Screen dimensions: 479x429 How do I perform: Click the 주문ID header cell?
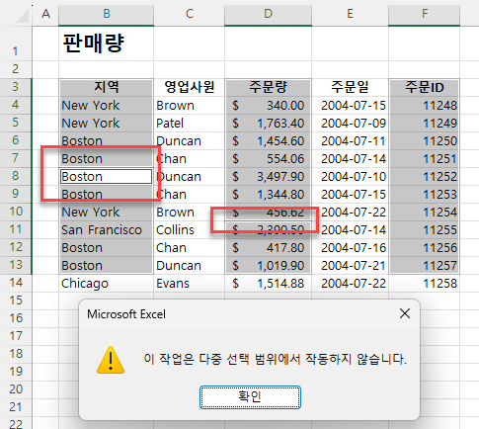click(x=425, y=87)
